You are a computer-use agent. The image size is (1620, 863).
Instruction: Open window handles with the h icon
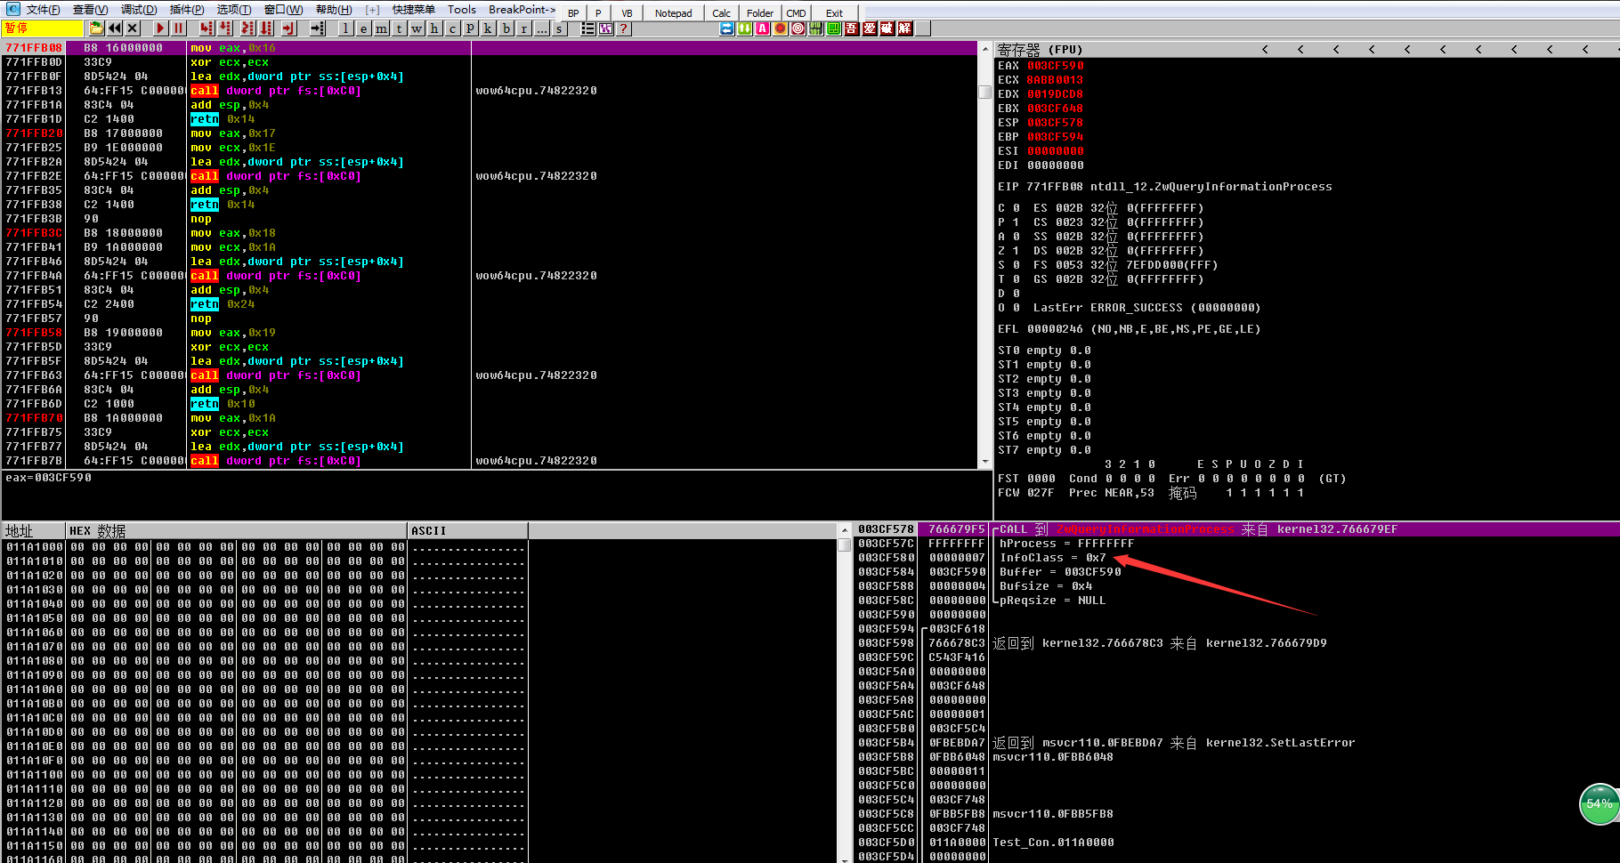(x=433, y=28)
